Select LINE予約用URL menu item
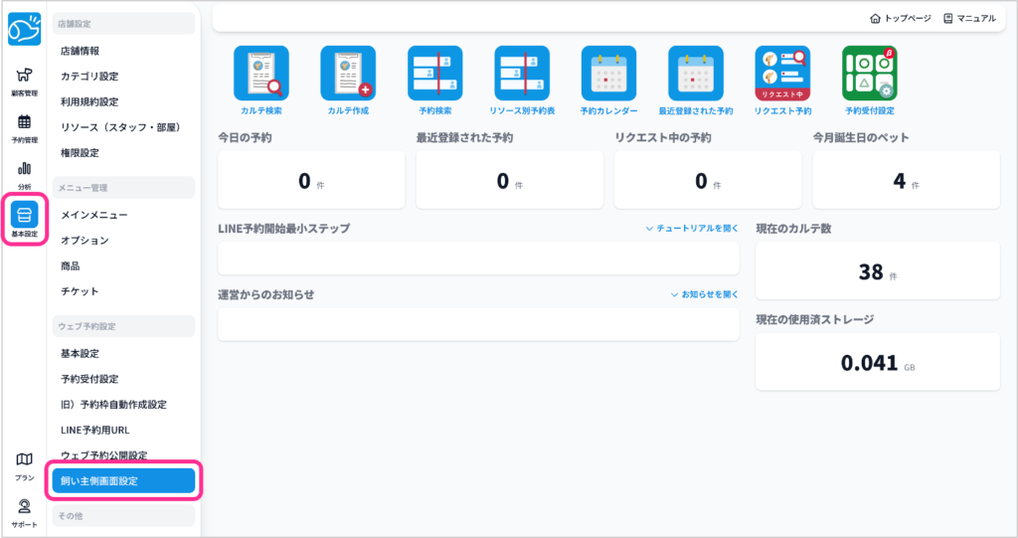This screenshot has width=1018, height=538. click(x=95, y=431)
